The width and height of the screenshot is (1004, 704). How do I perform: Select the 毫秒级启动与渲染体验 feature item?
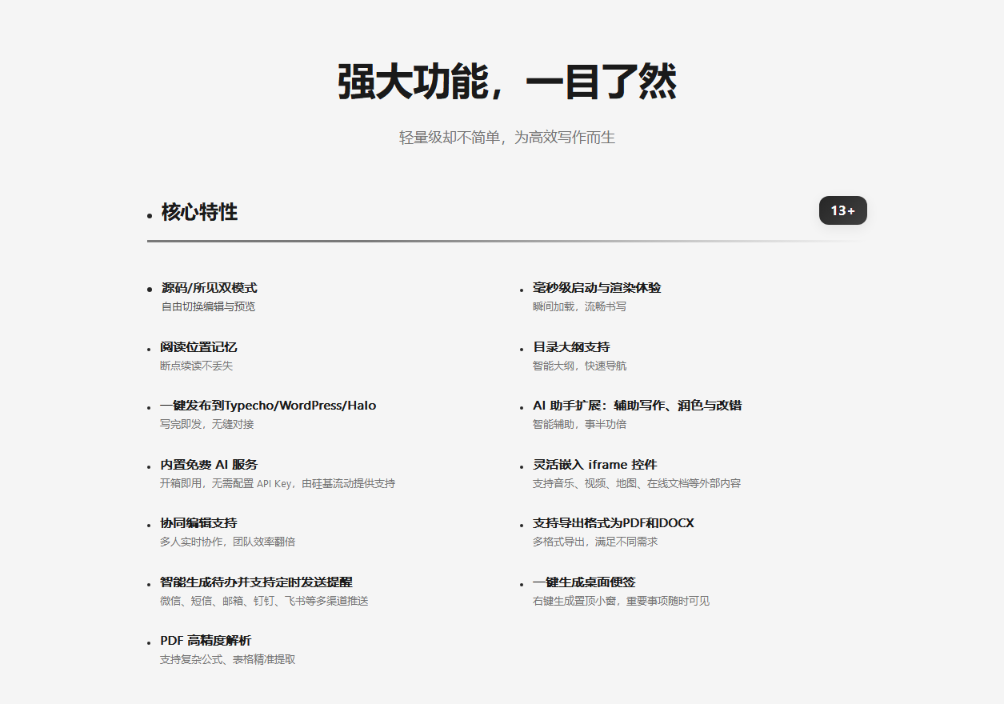pos(597,288)
